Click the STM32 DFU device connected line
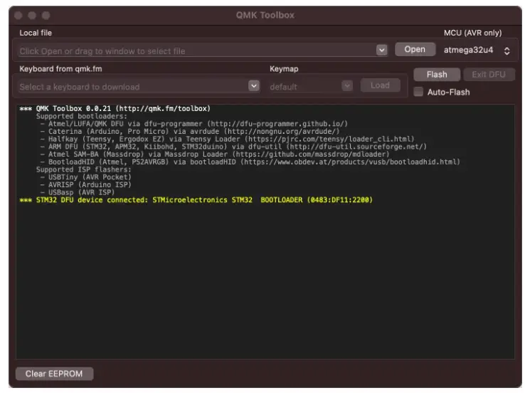Image resolution: width=525 pixels, height=393 pixels. pyautogui.click(x=196, y=200)
